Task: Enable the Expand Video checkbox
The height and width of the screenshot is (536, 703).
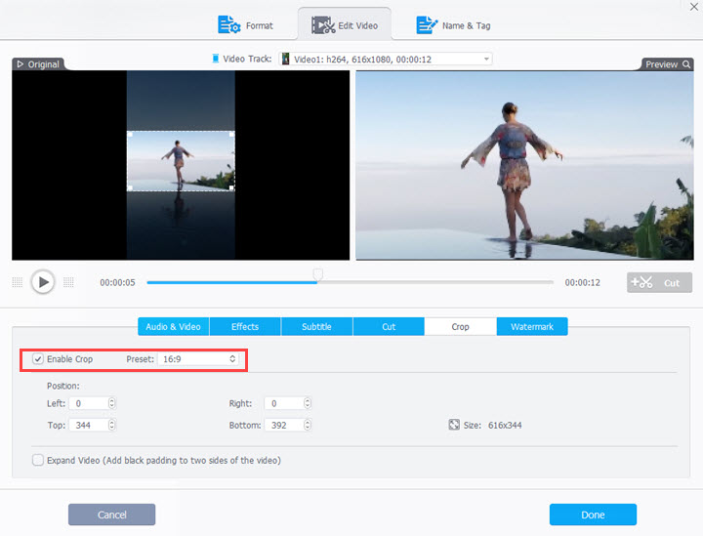Action: pyautogui.click(x=38, y=460)
